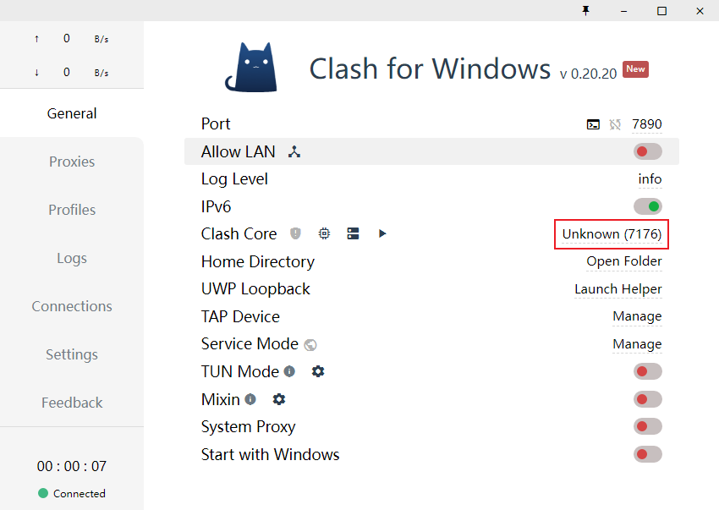Click the shield icon next to Clash Core

pos(295,233)
